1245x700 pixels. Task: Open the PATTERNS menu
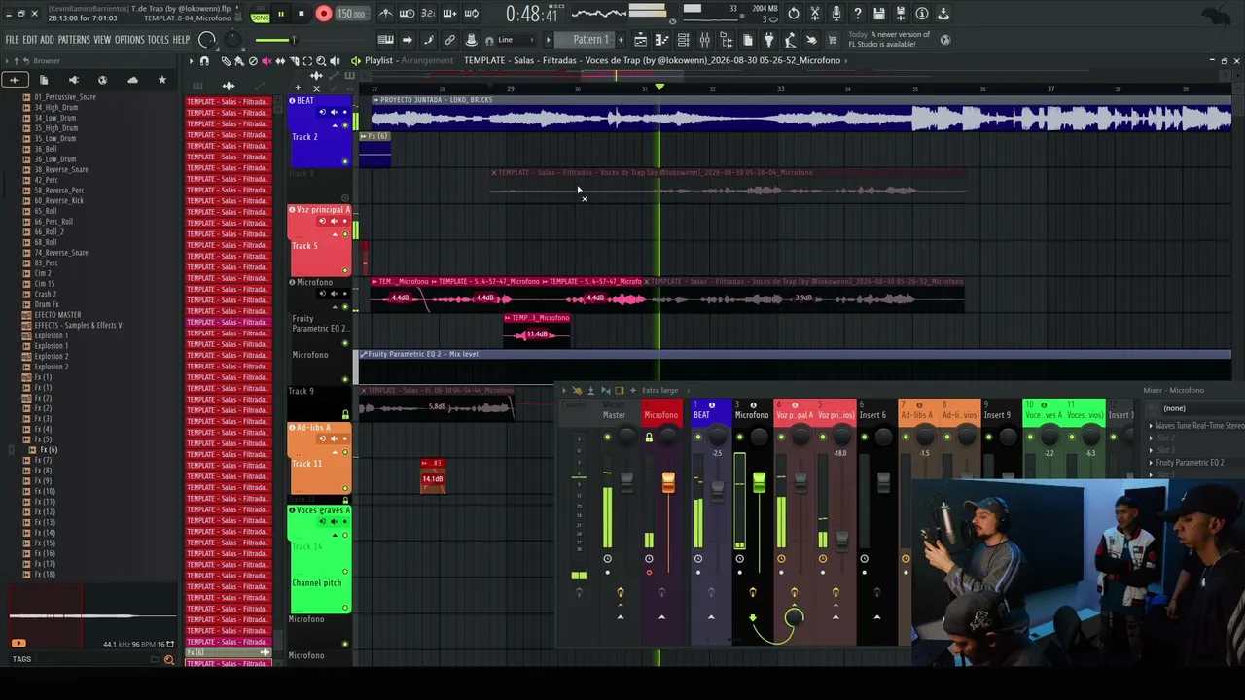[x=74, y=40]
